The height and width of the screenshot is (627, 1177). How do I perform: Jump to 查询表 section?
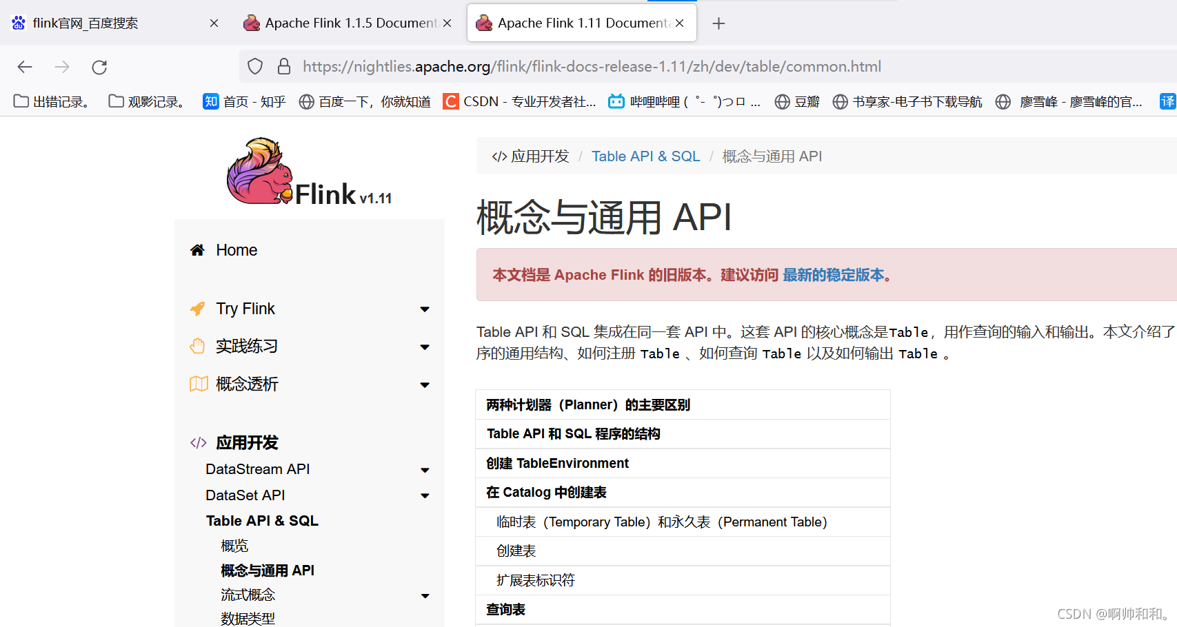point(505,610)
